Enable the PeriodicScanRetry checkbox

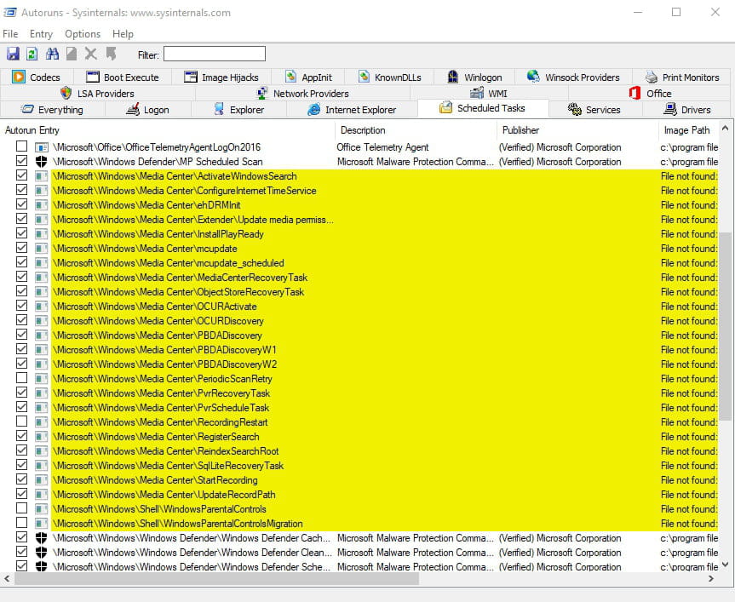coord(21,377)
